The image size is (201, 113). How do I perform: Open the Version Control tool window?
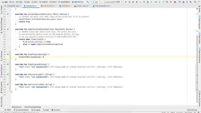[x=21, y=110]
